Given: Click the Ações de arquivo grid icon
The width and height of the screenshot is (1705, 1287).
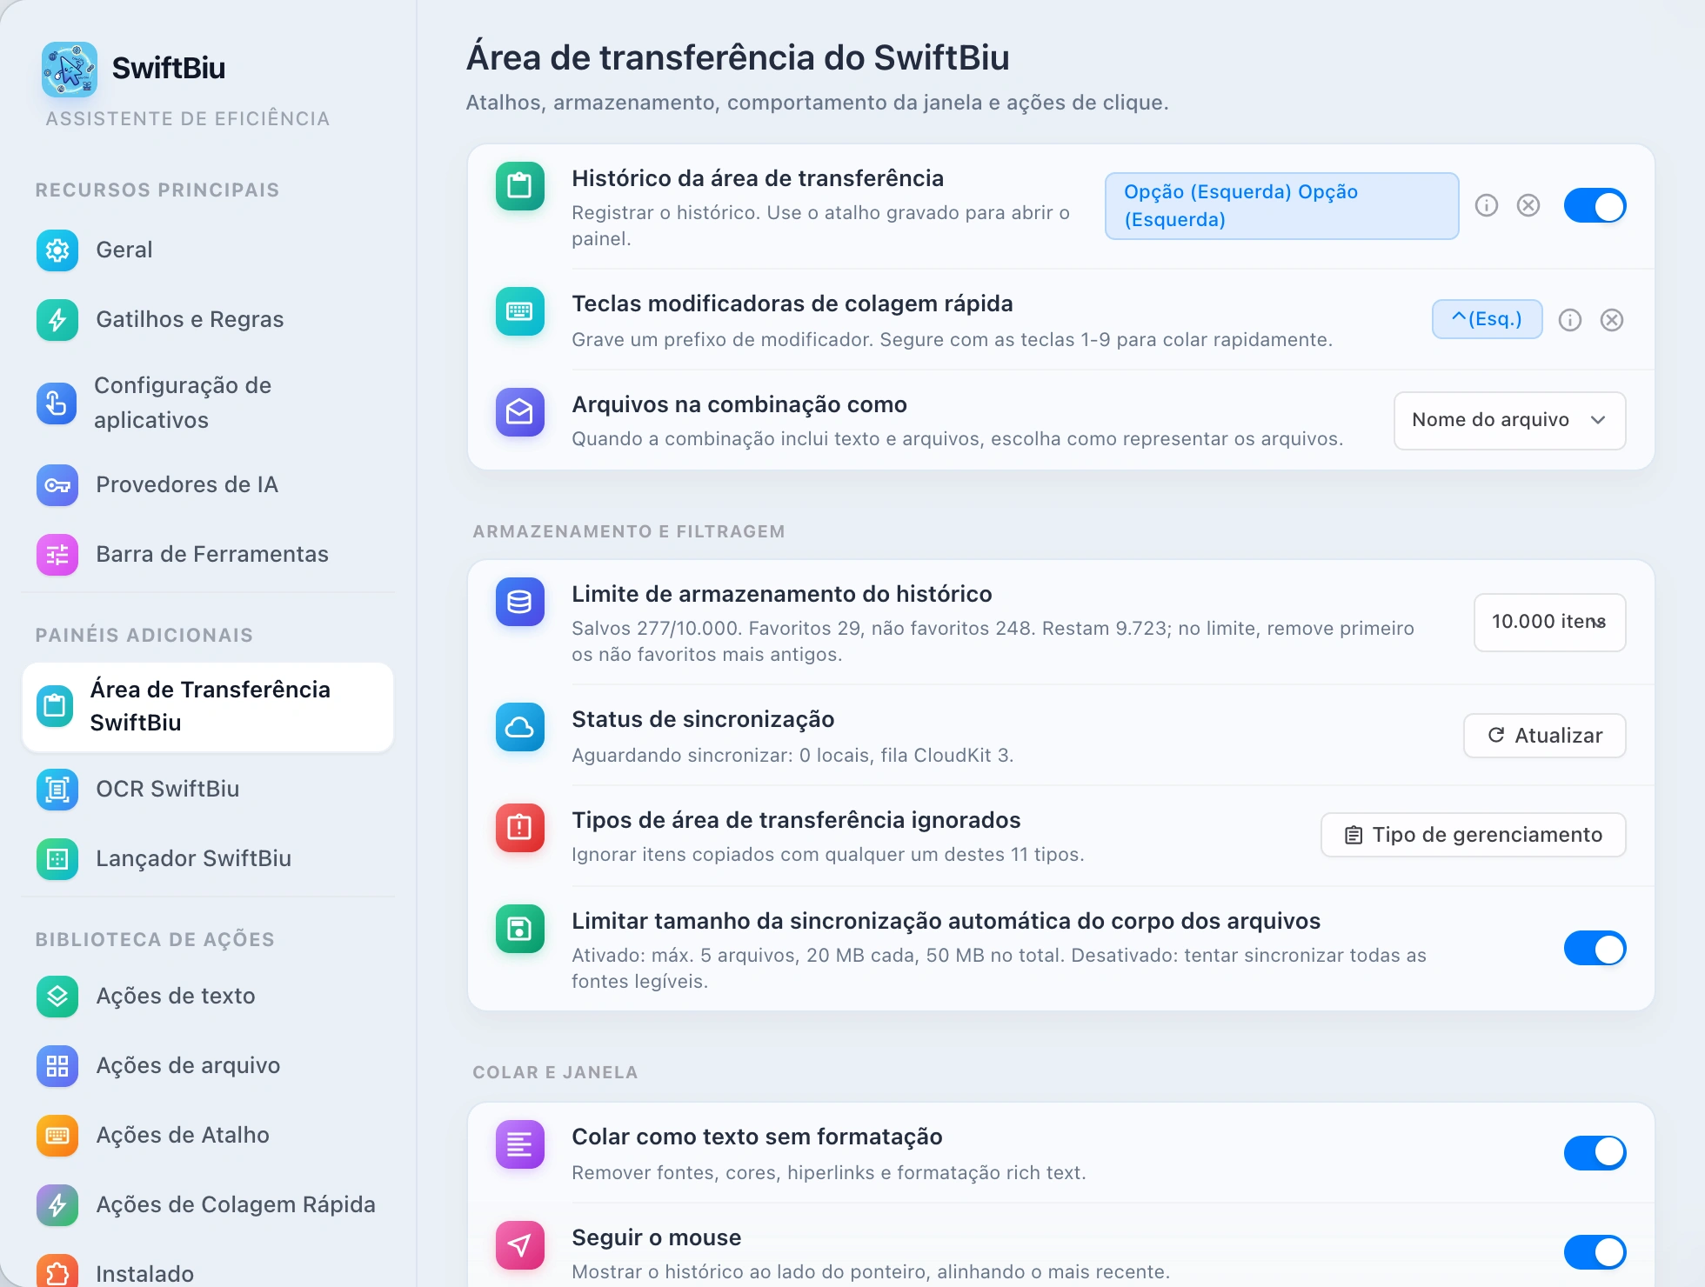Looking at the screenshot, I should pos(57,1066).
